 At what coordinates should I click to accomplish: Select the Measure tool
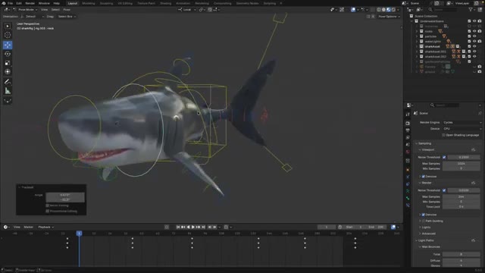(x=8, y=91)
